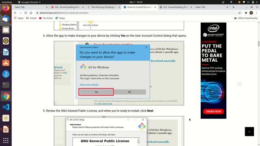Close 'The Missing Package' tab
The image size is (260, 146).
119,7
